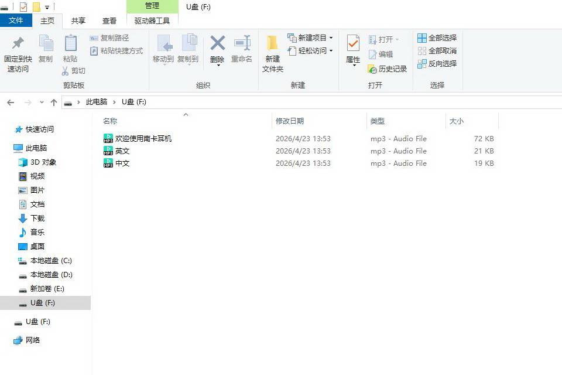
Task: Open the recent locations dropdown arrow
Action: 42,103
